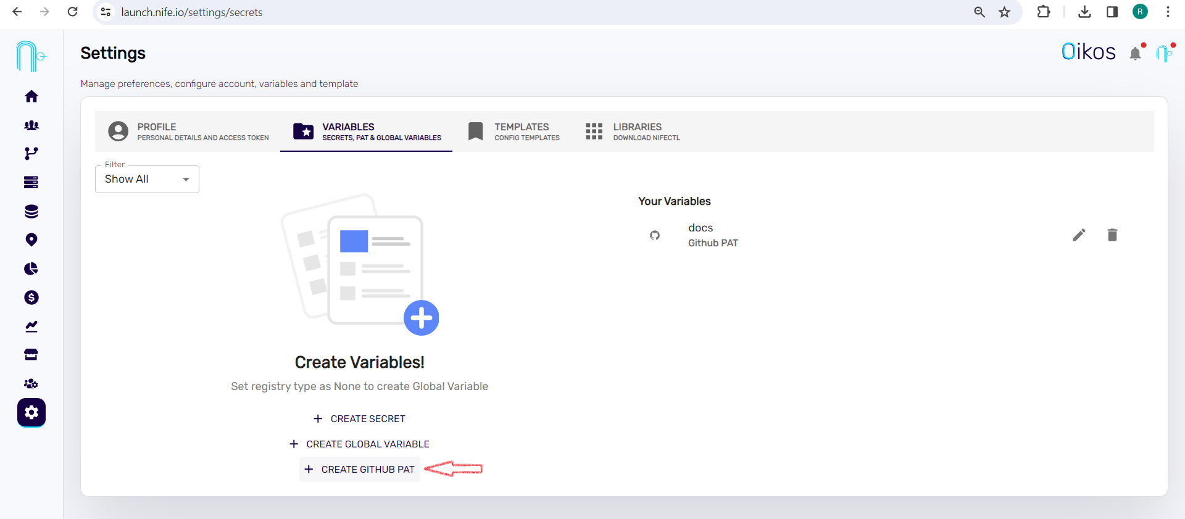Switch to the Templates tab
This screenshot has width=1185, height=519.
pyautogui.click(x=514, y=131)
